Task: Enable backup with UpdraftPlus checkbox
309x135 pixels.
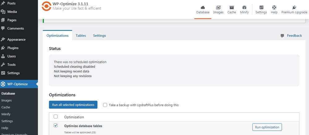Action: tap(105, 105)
